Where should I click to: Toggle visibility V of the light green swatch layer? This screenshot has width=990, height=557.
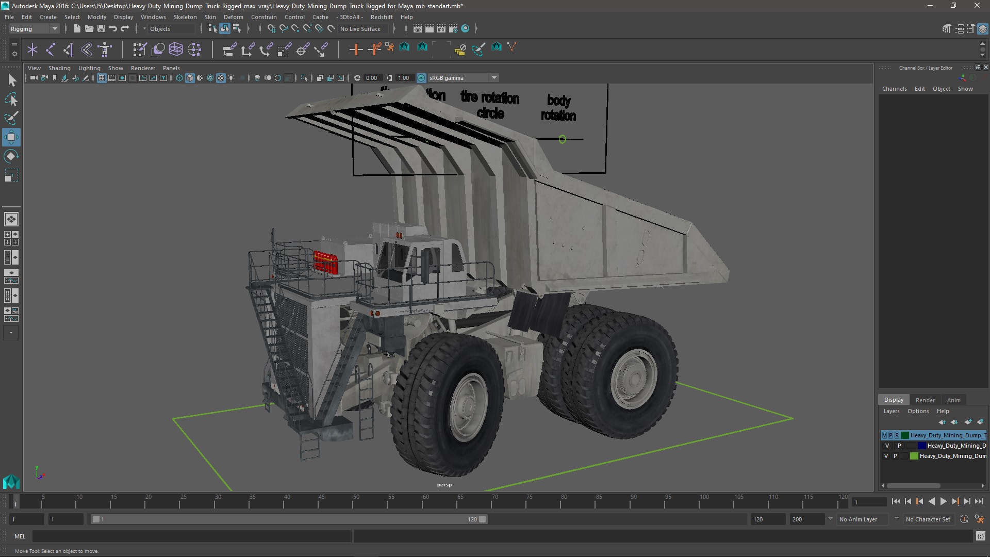[x=886, y=456]
